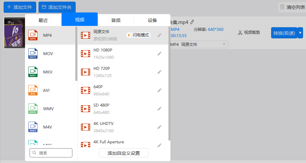
Task: Focus the 搜索 search input field
Action: 51,153
